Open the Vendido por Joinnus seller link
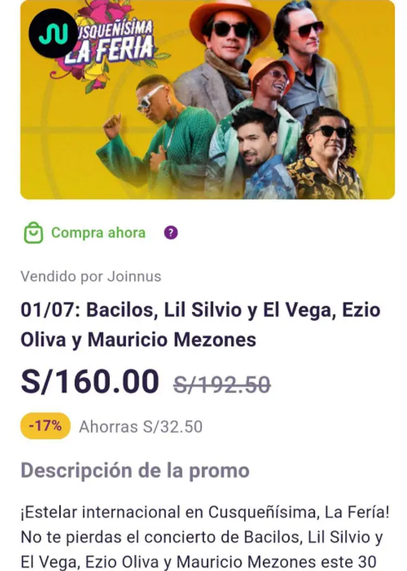The image size is (407, 571). click(x=91, y=276)
